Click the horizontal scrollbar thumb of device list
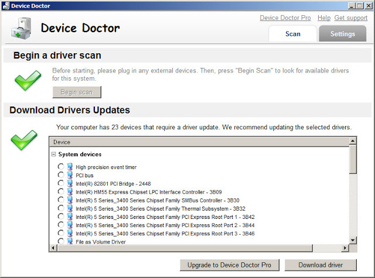375x278 pixels. point(185,248)
